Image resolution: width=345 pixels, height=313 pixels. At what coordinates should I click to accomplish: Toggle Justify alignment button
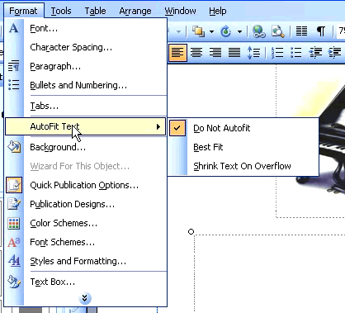(x=234, y=52)
